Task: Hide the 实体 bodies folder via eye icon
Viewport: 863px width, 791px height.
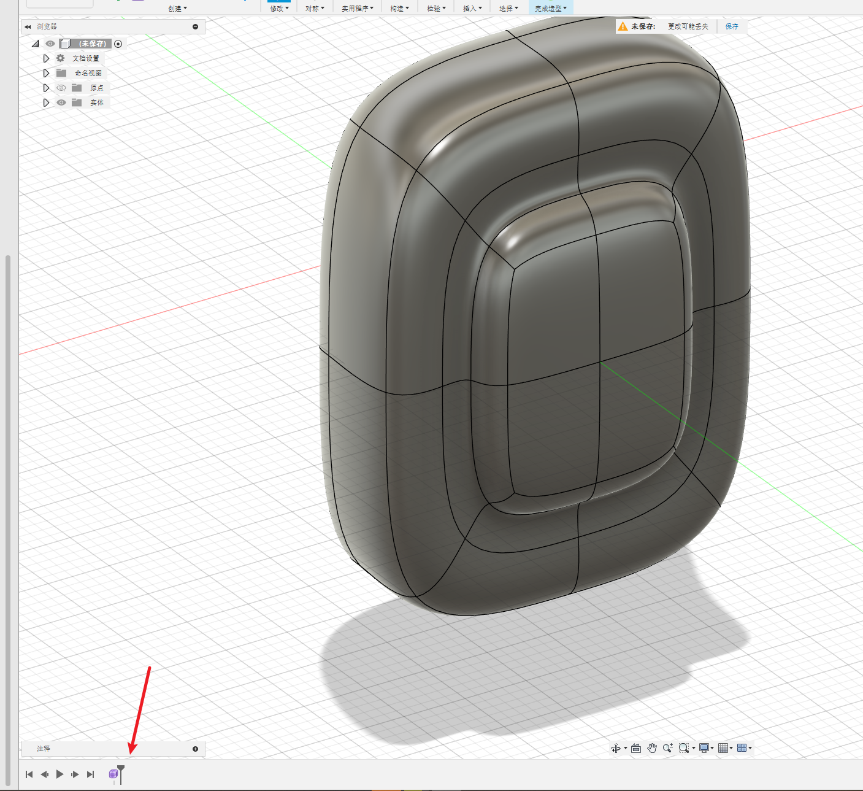Action: 61,102
